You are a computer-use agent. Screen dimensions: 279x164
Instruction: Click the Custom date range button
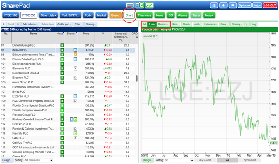coord(163,24)
